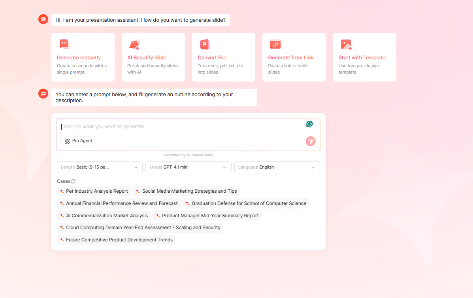Select the Start with Template image icon
Image resolution: width=473 pixels, height=298 pixels.
point(345,44)
